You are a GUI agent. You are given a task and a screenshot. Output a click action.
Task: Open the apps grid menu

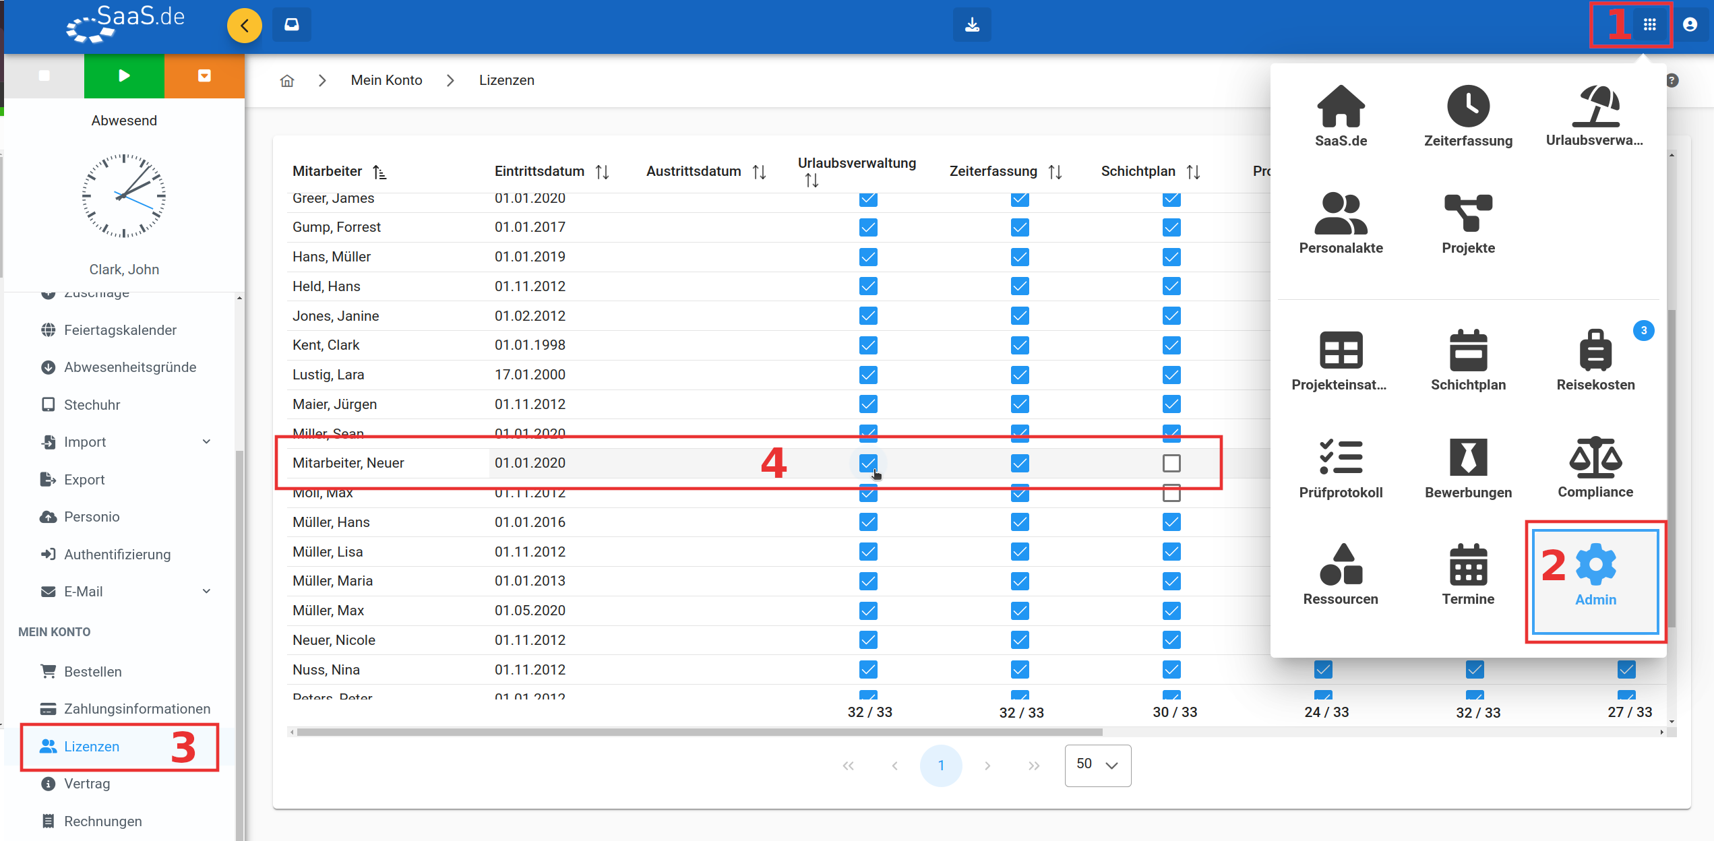[x=1649, y=25]
